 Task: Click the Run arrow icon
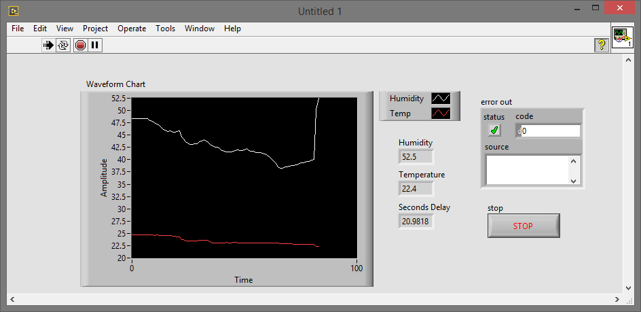pos(49,46)
